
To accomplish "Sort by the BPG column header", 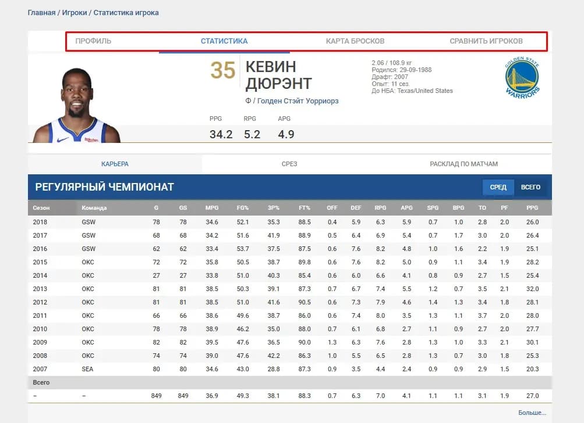I will coord(458,208).
